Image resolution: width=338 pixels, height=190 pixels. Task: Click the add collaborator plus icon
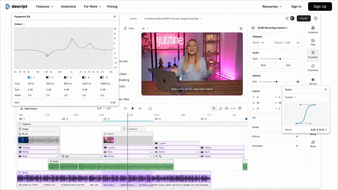coord(287,18)
